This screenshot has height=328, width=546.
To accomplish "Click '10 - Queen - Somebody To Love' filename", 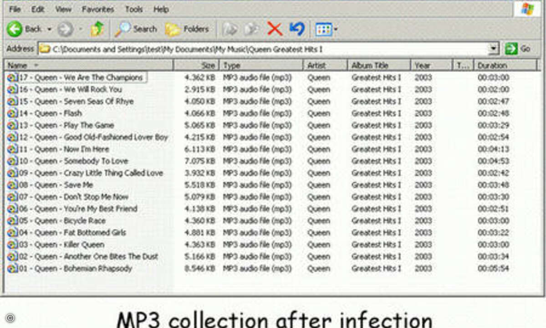I will pos(73,161).
